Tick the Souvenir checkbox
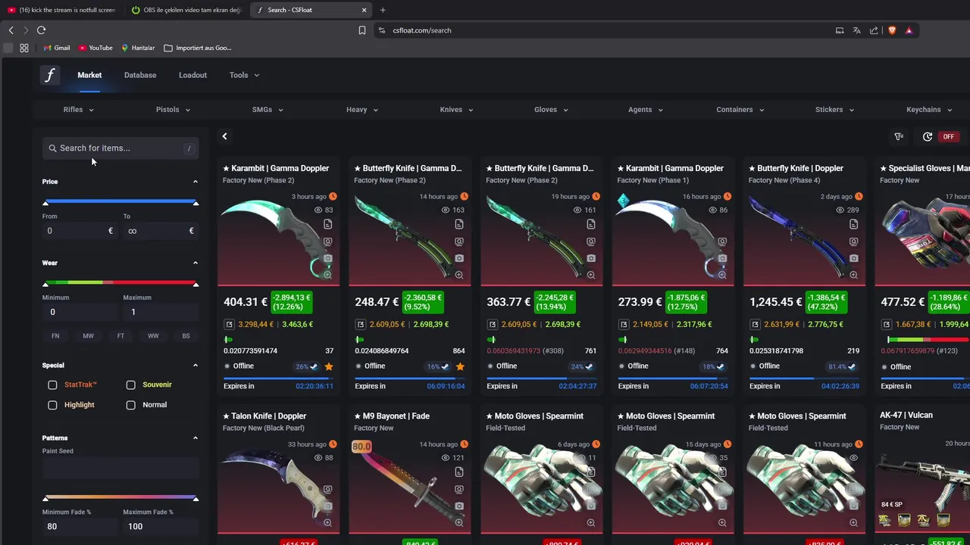Image resolution: width=970 pixels, height=545 pixels. (130, 385)
